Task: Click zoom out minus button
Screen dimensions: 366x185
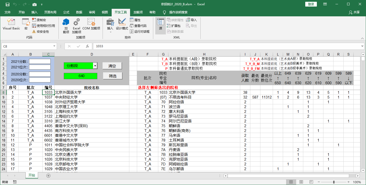Action: click(319, 182)
